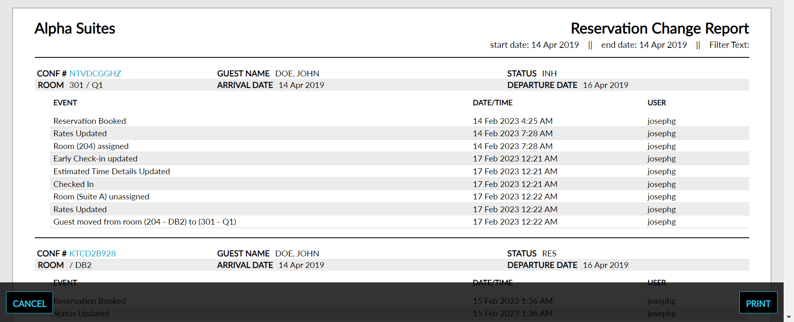This screenshot has width=794, height=322.
Task: Select the Room (204) assigned event row
Action: [91, 146]
